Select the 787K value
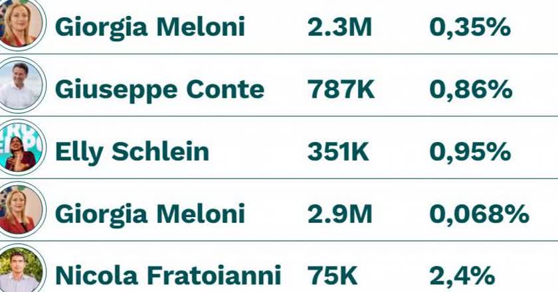 (341, 90)
